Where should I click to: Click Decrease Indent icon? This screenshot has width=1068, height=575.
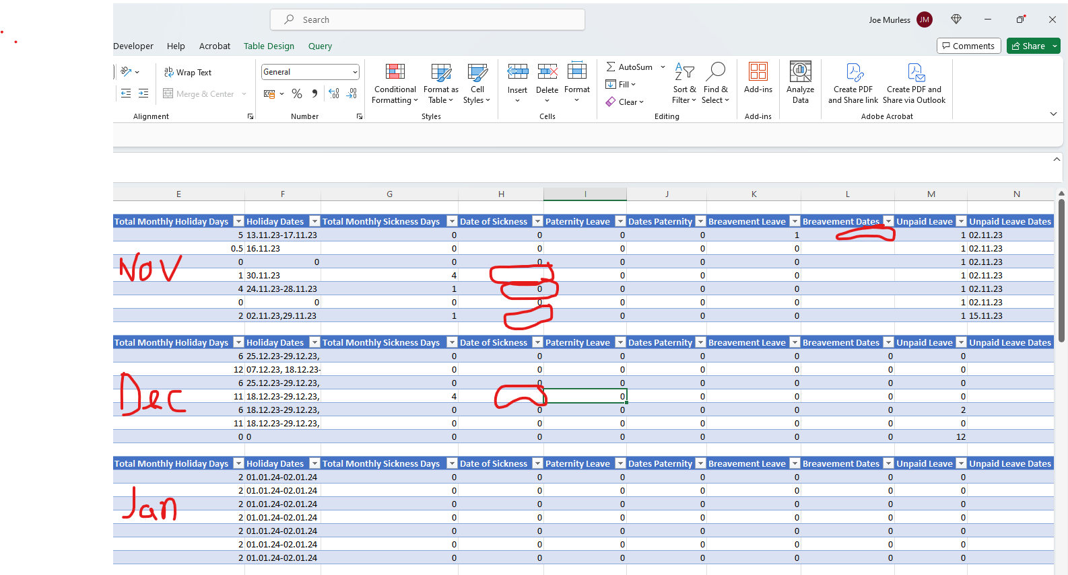pos(126,93)
